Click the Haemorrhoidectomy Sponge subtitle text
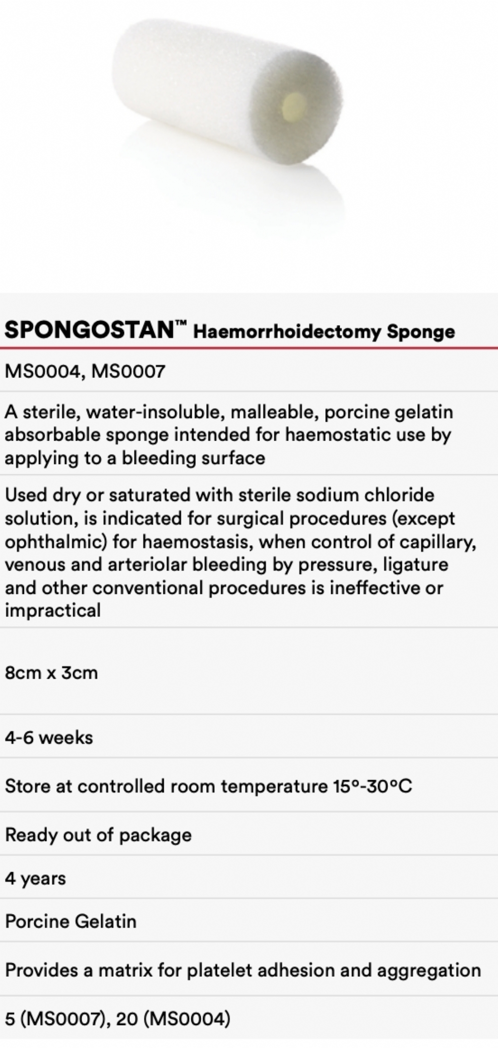Screen dimensions: 498x1048 click(x=324, y=332)
